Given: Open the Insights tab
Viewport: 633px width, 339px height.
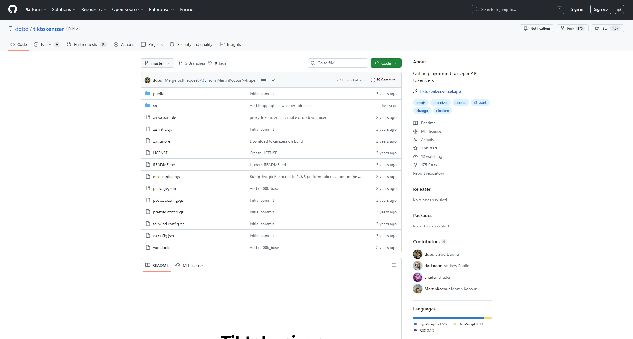Looking at the screenshot, I should (x=230, y=44).
